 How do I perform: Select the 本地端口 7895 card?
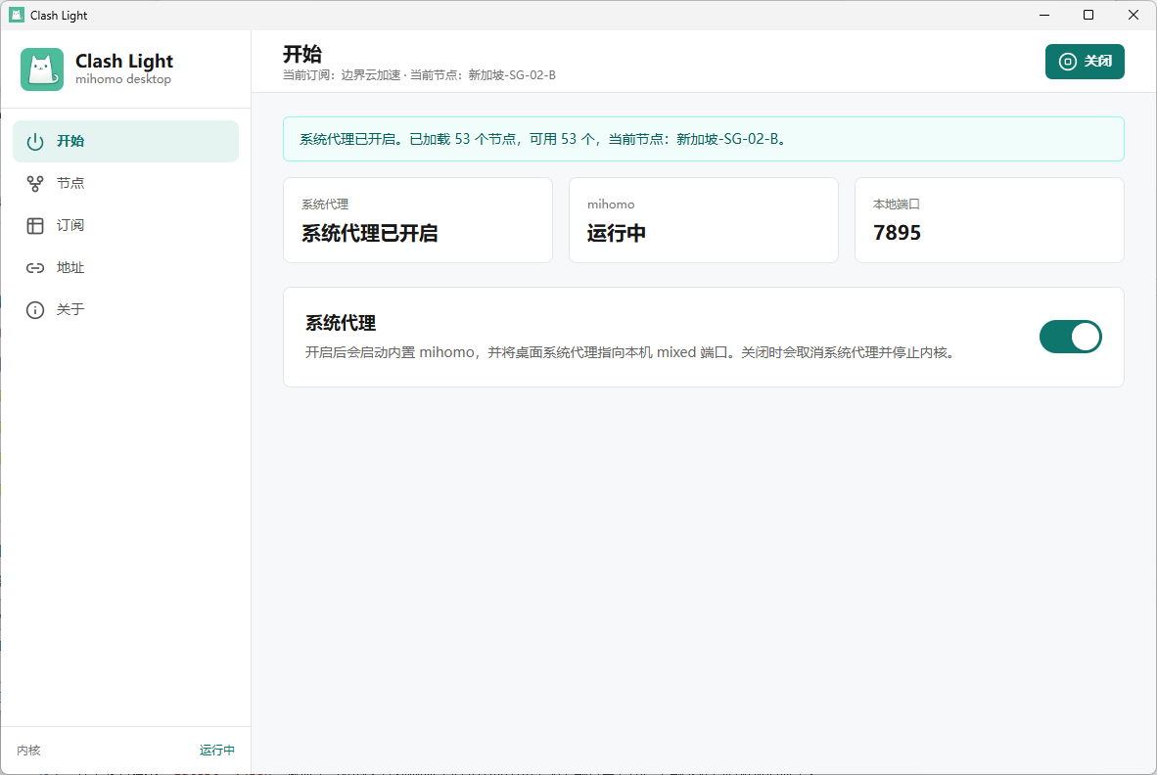pos(989,220)
